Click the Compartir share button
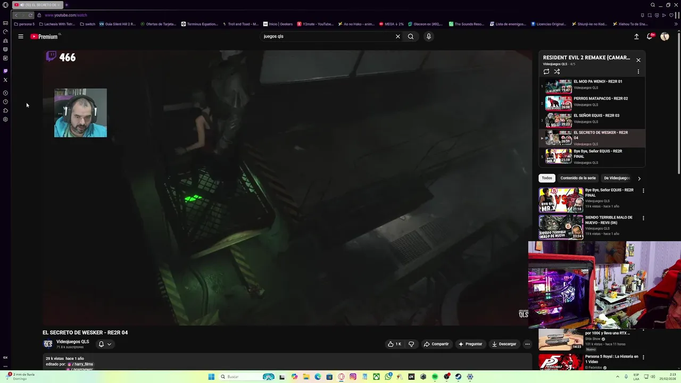681x383 pixels. [436, 344]
